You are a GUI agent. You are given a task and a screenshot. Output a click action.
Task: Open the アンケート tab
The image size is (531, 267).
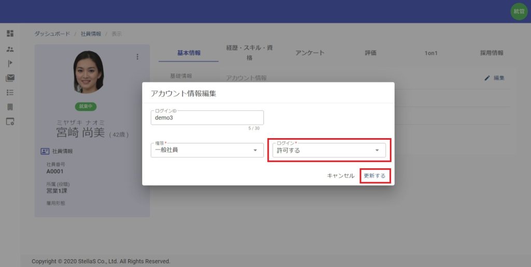310,53
